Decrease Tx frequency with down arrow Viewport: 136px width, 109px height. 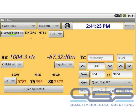(110, 66)
